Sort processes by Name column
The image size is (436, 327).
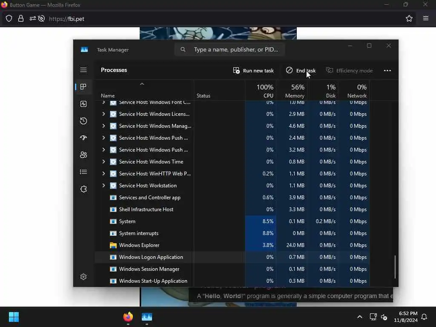point(108,96)
